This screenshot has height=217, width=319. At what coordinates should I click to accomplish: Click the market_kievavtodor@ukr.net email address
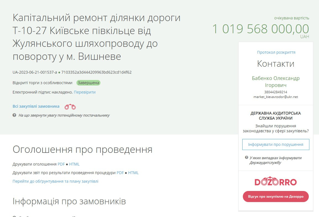[x=276, y=97]
